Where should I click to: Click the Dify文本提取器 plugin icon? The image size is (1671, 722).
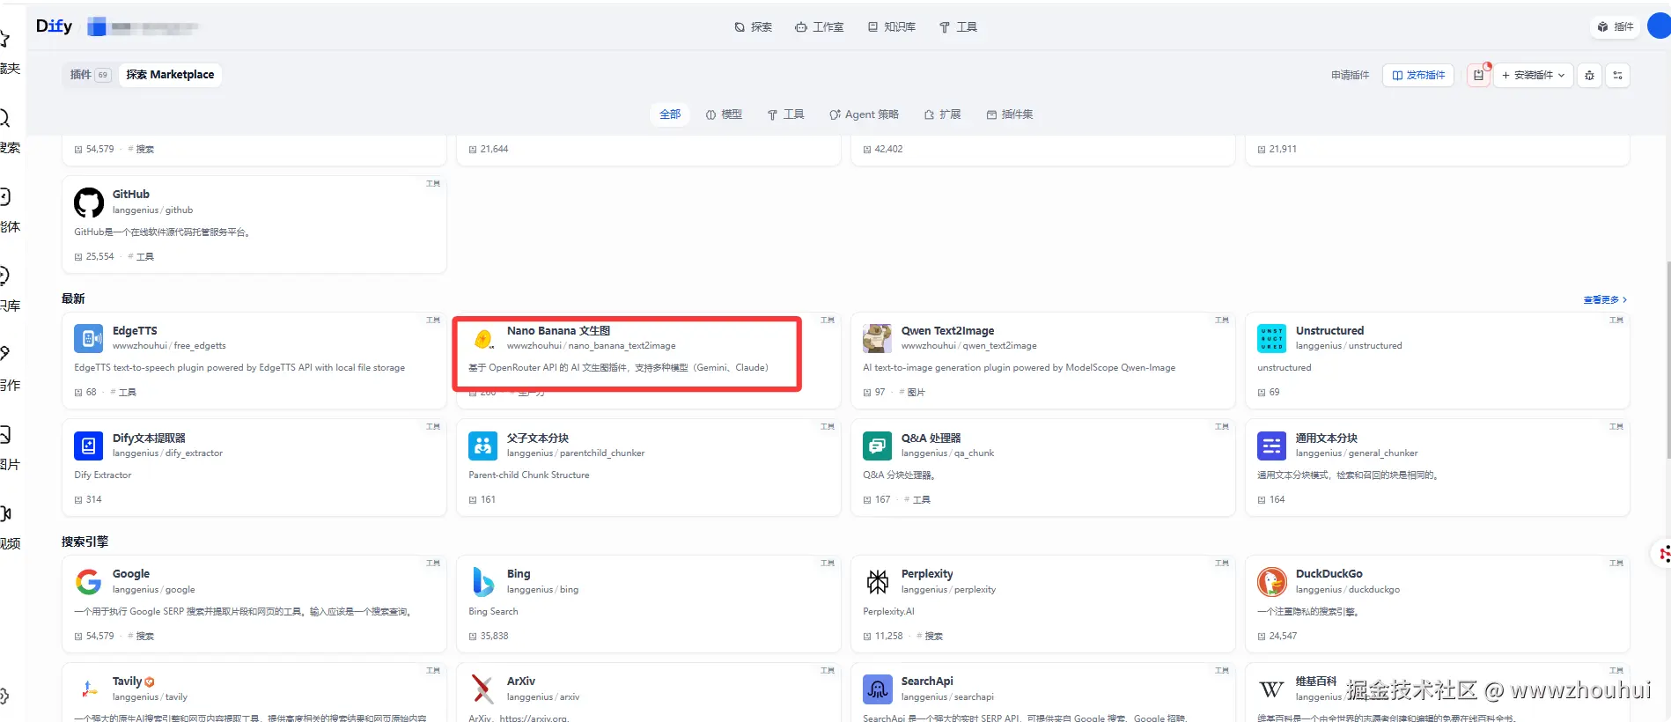point(89,446)
